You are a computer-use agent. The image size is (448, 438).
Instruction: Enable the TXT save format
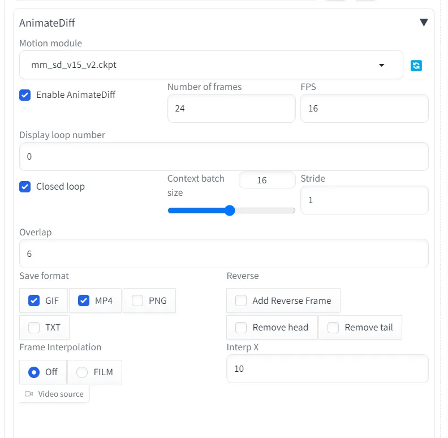coord(34,327)
